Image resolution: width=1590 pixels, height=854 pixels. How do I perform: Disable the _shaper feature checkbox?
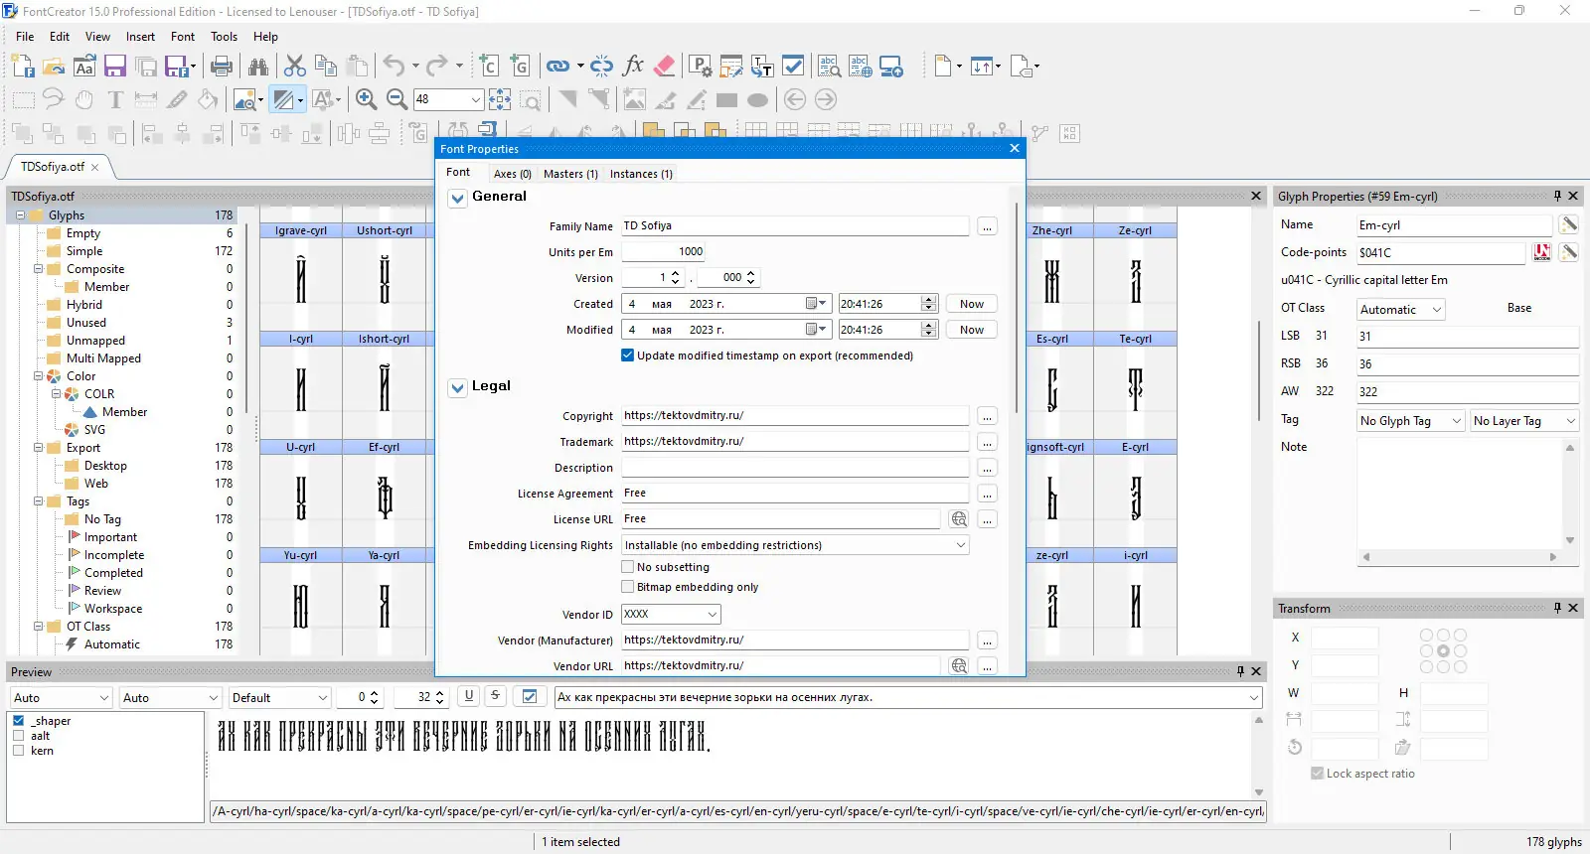tap(19, 721)
